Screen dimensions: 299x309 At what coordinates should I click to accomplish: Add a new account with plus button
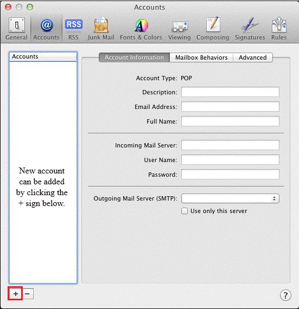click(16, 294)
